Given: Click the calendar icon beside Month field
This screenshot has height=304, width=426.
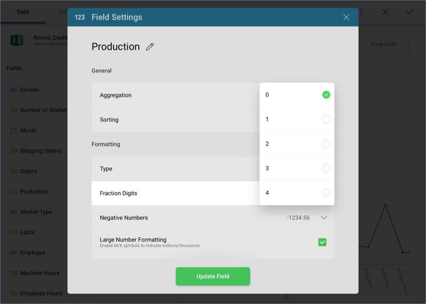Looking at the screenshot, I should (13, 130).
